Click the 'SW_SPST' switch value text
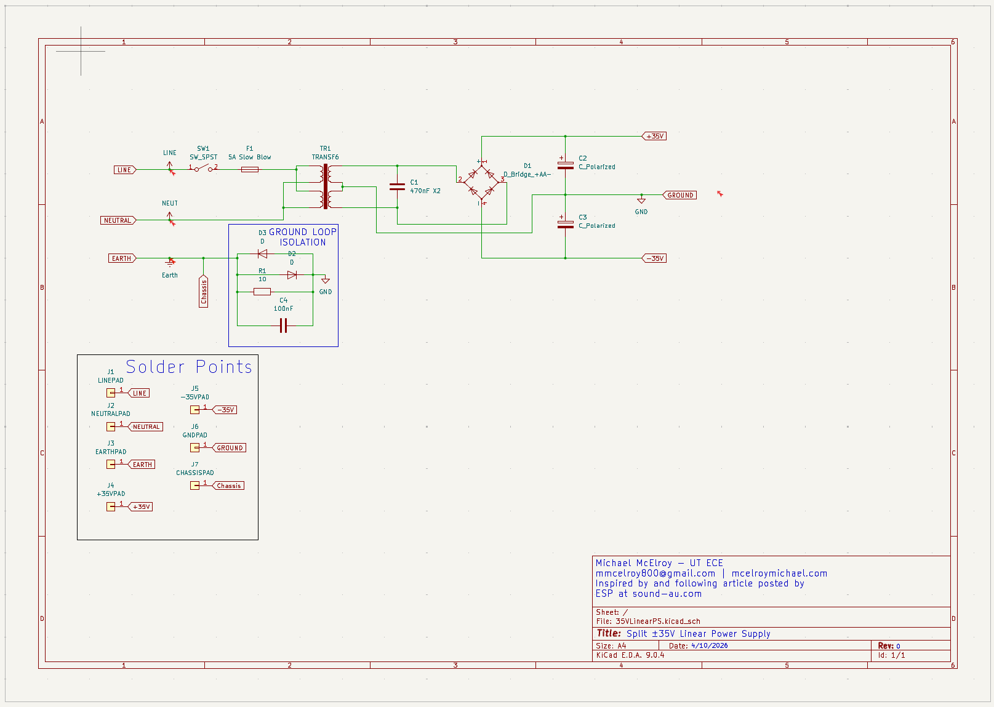 [x=203, y=157]
